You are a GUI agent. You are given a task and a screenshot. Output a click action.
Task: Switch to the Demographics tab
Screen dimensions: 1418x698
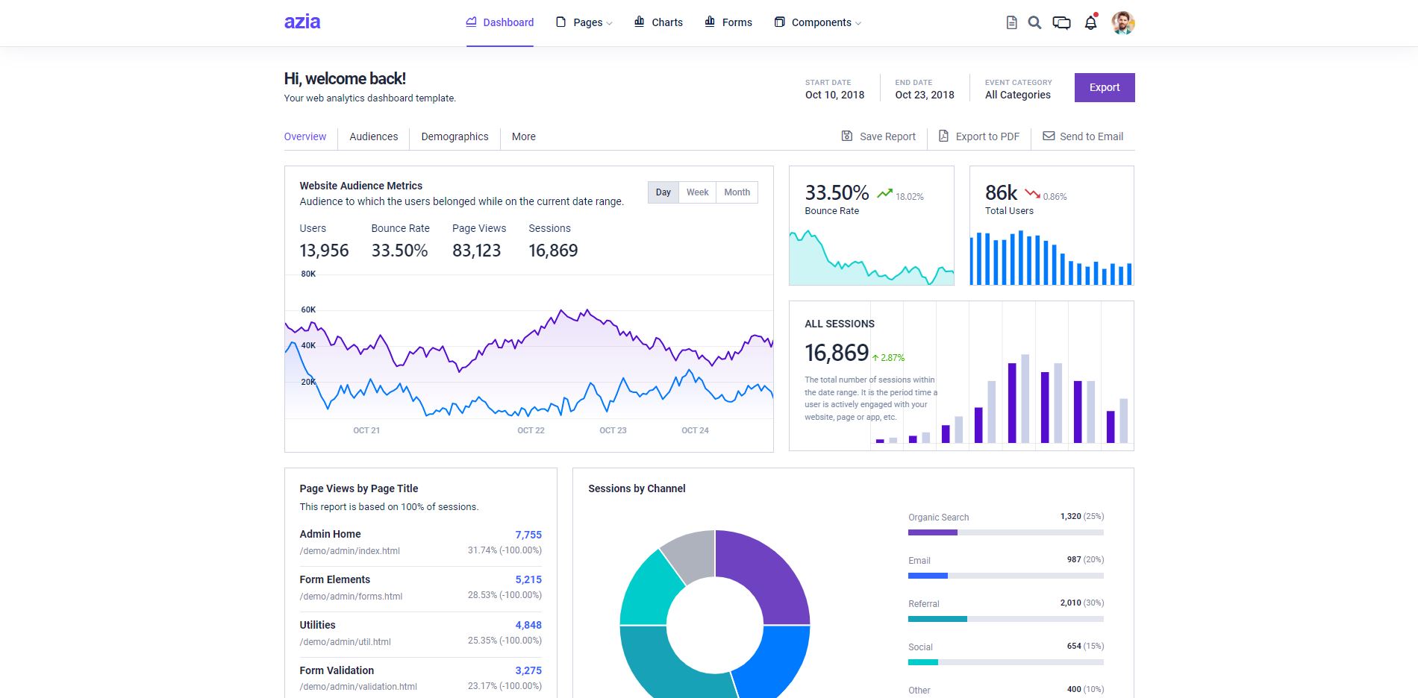pyautogui.click(x=455, y=136)
